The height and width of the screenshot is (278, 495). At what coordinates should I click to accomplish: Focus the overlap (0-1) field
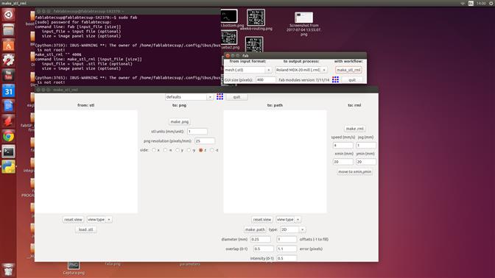264,249
